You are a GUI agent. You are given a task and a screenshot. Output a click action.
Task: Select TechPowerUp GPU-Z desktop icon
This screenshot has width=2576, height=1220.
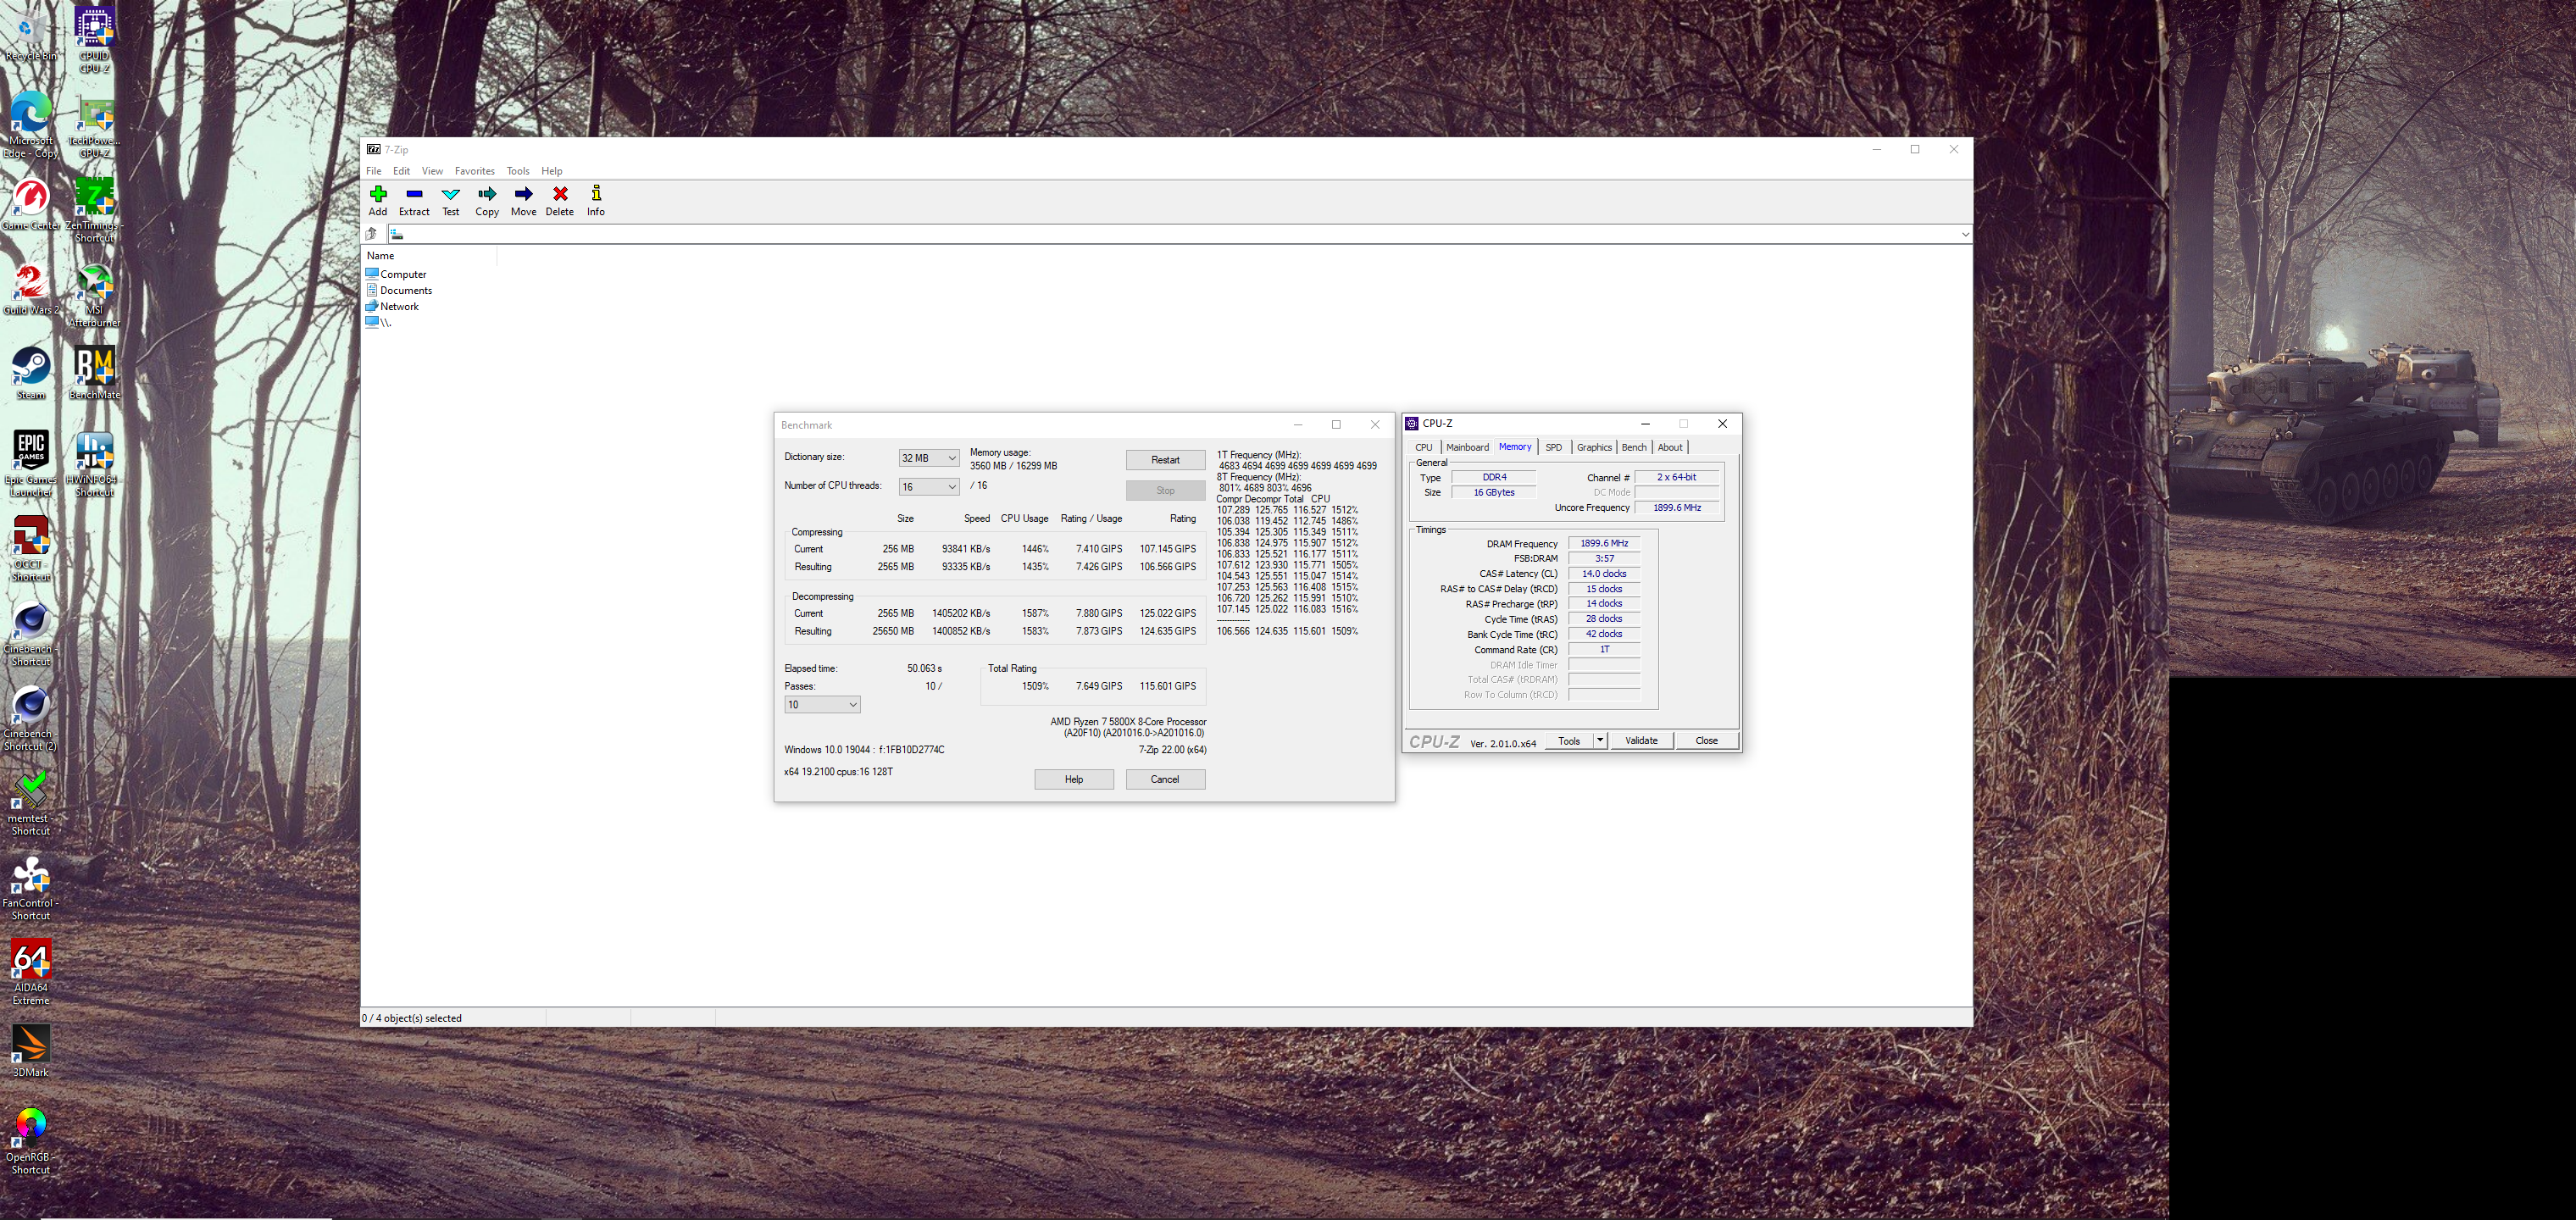[94, 127]
